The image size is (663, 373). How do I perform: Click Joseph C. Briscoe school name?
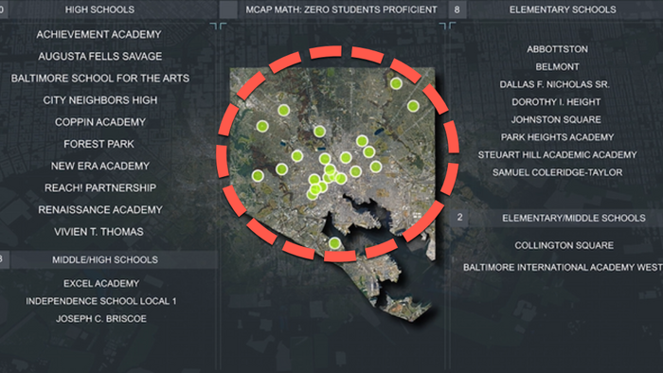[x=101, y=318]
